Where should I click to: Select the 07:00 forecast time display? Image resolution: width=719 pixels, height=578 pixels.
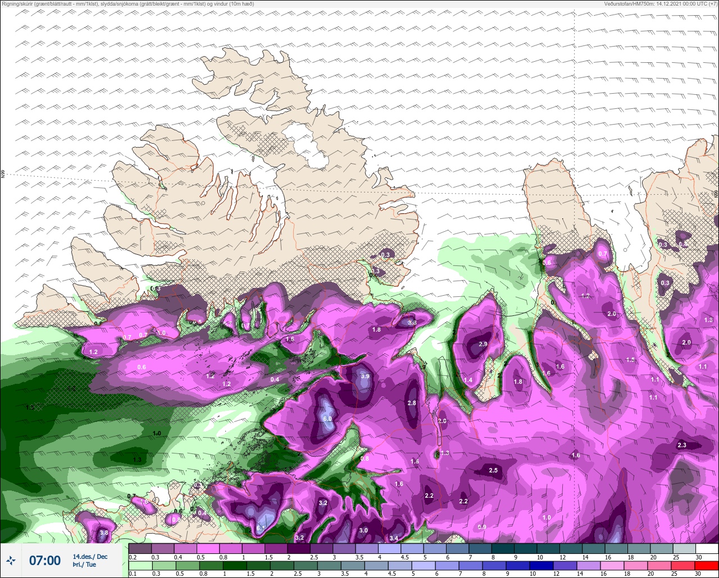pyautogui.click(x=45, y=561)
